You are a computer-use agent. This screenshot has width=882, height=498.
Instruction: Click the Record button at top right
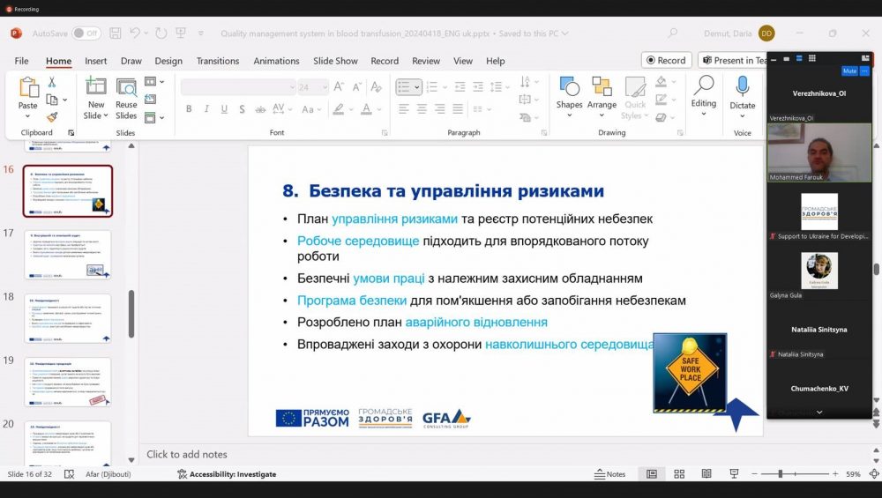667,60
